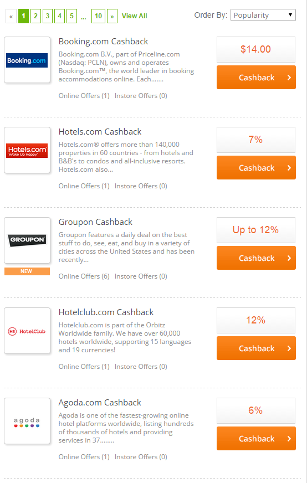Open the Agoda.com Cashback title link
307x483 pixels.
[x=100, y=403]
